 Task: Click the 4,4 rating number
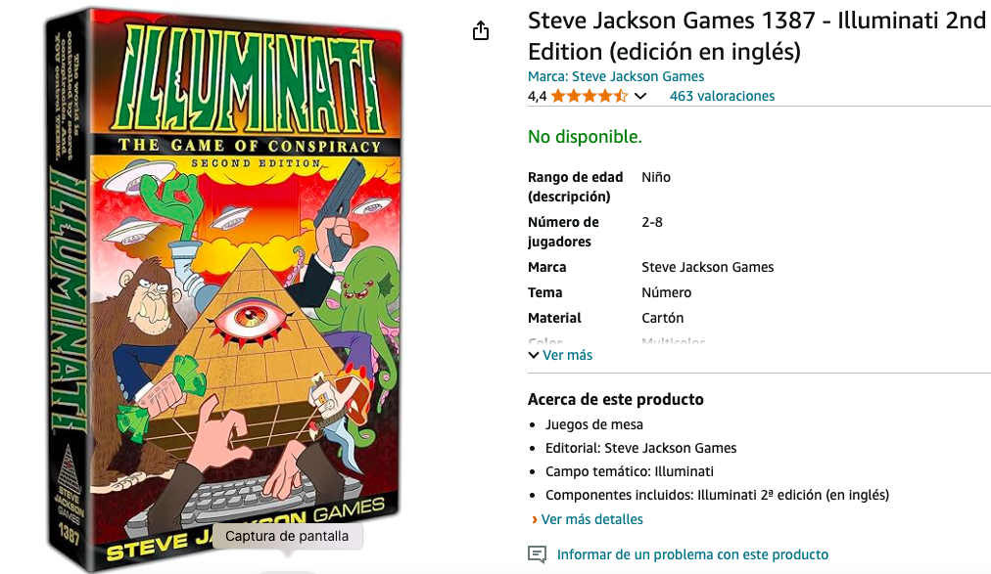[537, 97]
